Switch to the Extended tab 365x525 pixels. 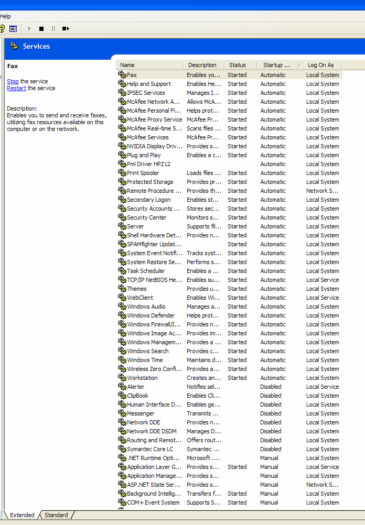(22, 515)
